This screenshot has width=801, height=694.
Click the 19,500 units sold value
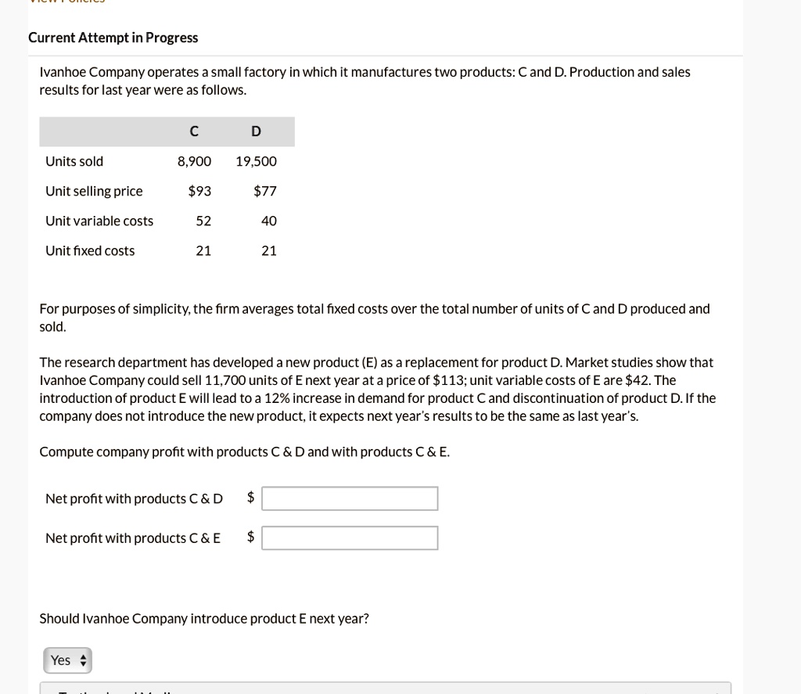click(256, 161)
